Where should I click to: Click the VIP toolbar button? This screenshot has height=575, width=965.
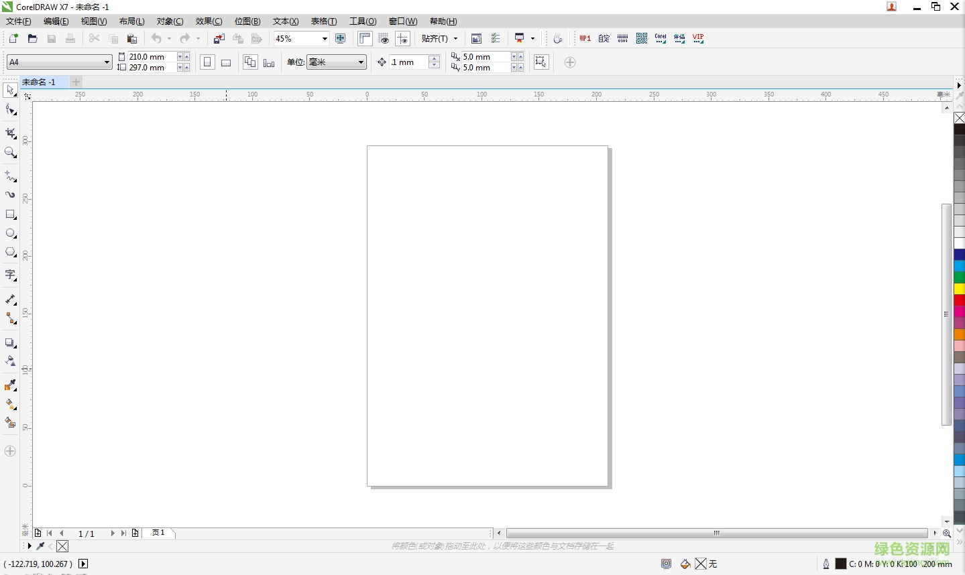pyautogui.click(x=697, y=38)
